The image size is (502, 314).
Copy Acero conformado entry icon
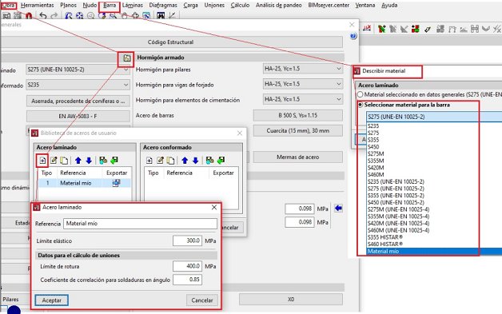point(170,161)
